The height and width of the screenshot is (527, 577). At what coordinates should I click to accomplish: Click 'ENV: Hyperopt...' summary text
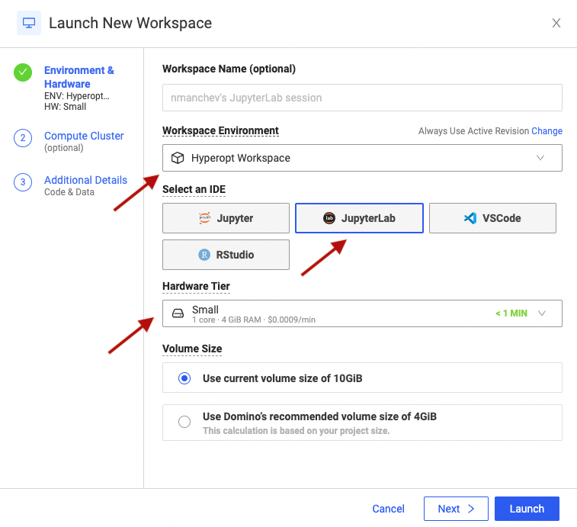tap(77, 96)
